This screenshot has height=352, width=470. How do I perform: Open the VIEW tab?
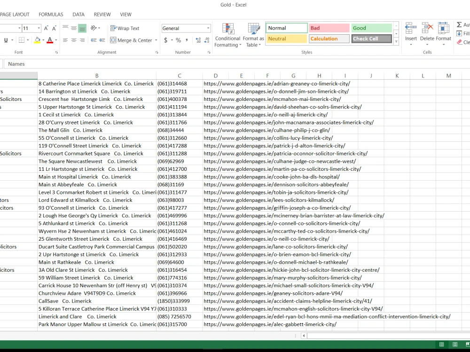[x=125, y=15]
